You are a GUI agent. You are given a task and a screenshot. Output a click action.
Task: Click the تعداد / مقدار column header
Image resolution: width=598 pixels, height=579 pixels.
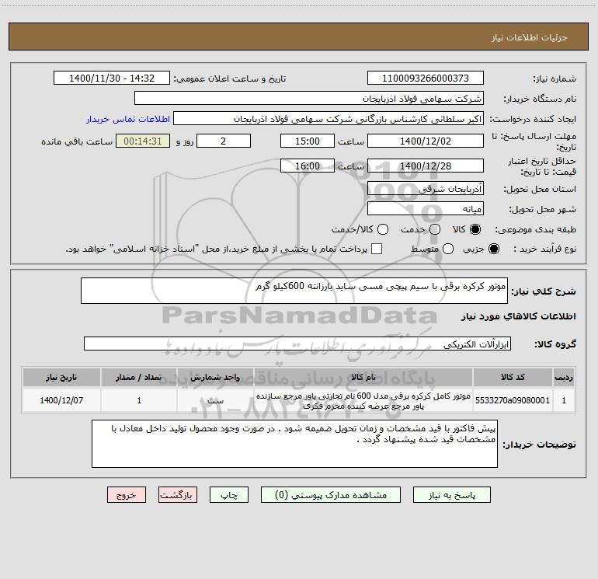pos(139,377)
